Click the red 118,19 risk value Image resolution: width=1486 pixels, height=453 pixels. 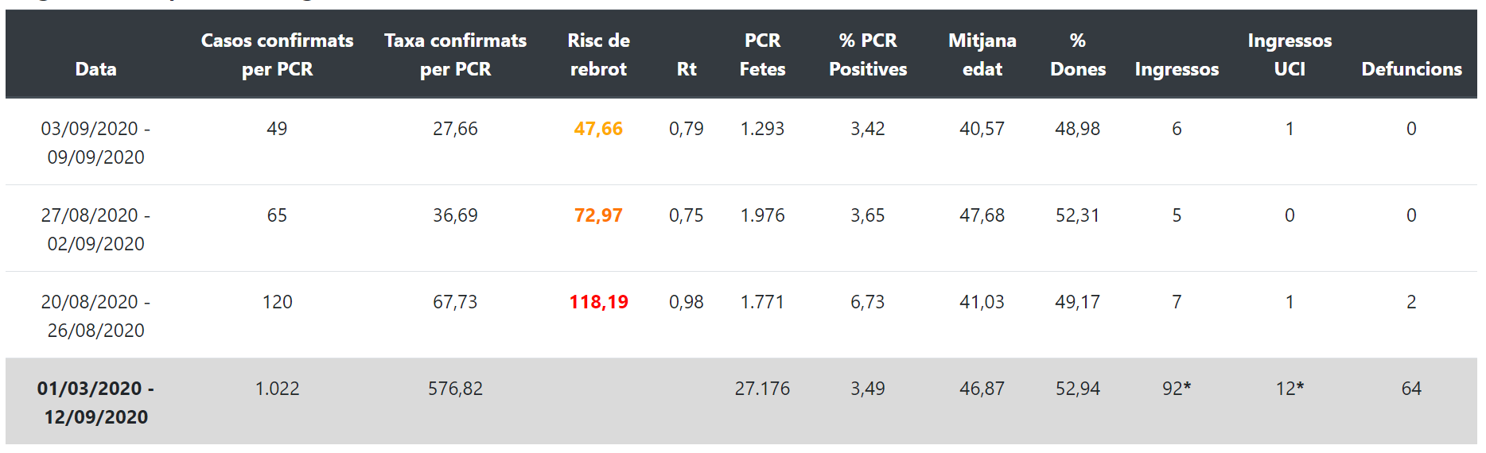pyautogui.click(x=598, y=302)
